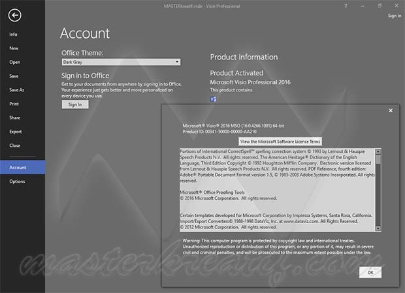Click the Sign In button under Sign in to Office
The height and width of the screenshot is (293, 405).
click(75, 104)
